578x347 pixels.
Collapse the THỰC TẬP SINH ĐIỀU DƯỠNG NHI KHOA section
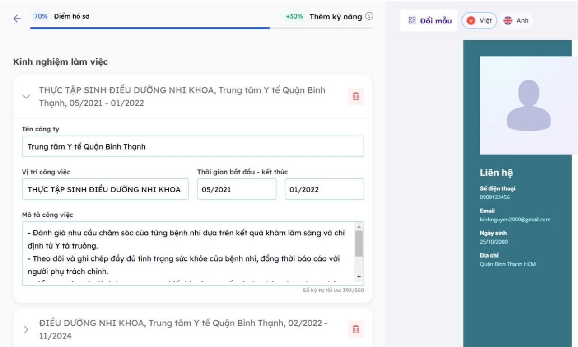click(x=26, y=96)
